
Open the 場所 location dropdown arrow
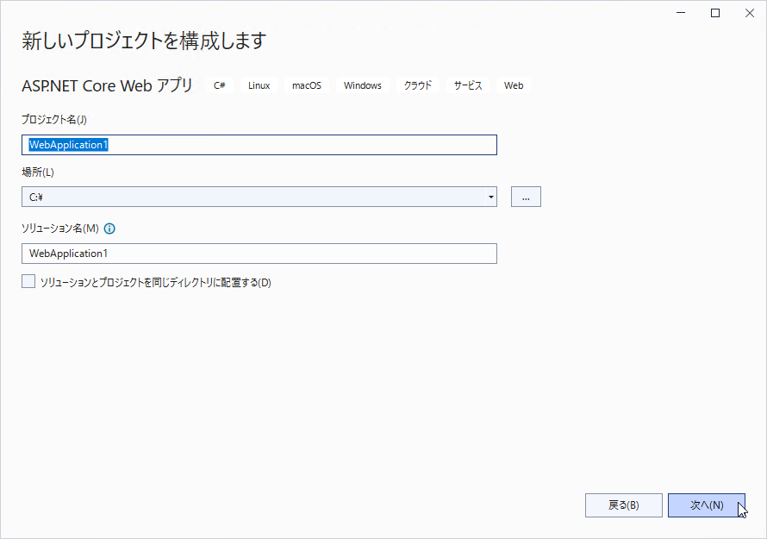[x=490, y=197]
